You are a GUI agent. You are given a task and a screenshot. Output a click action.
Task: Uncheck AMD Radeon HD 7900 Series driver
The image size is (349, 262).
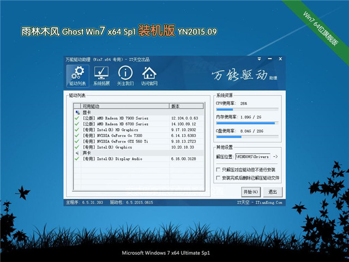pyautogui.click(x=77, y=118)
